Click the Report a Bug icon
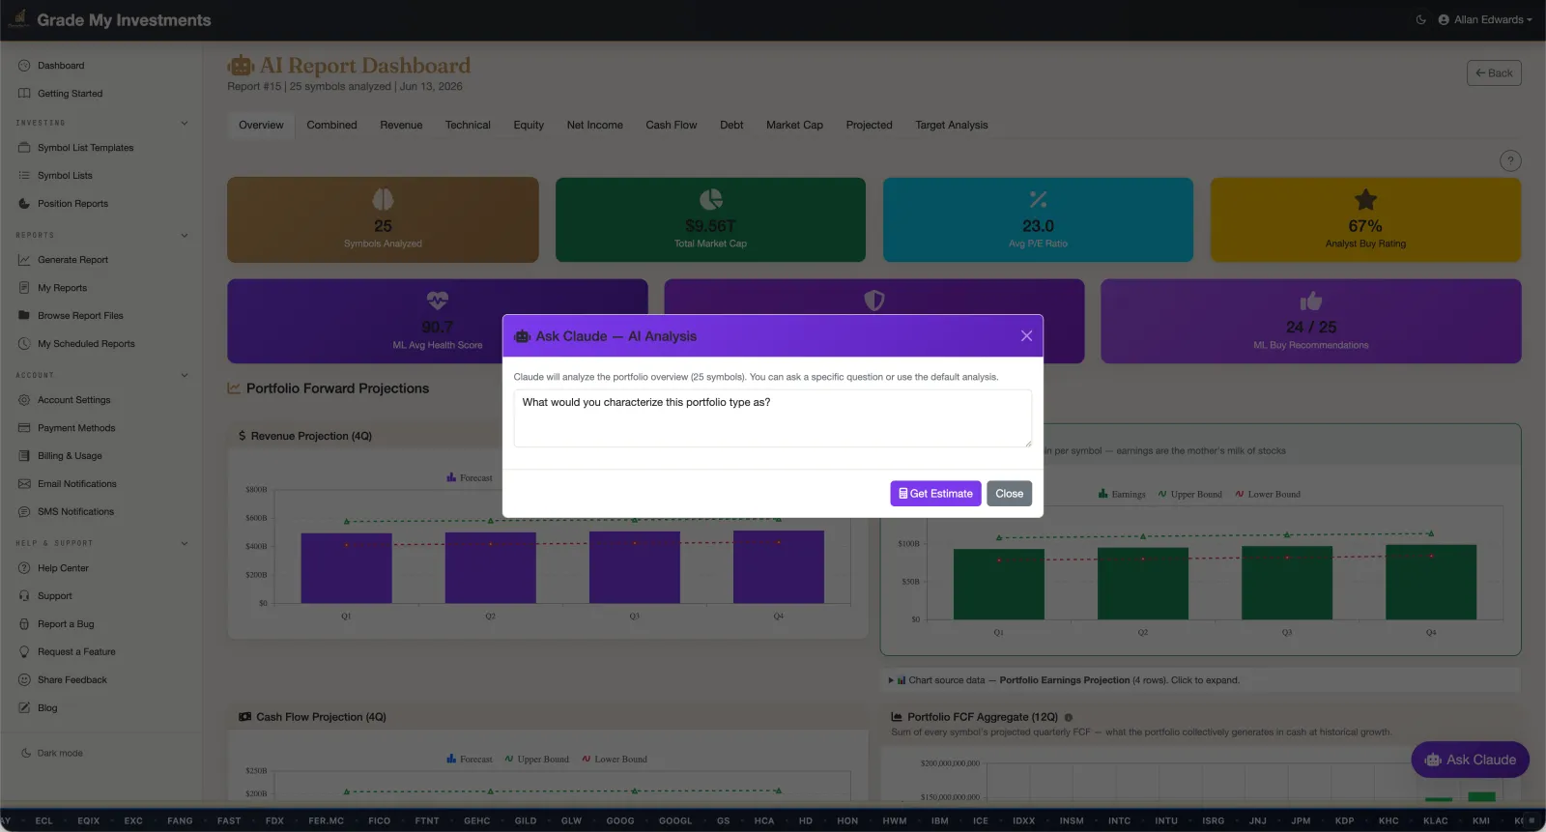The height and width of the screenshot is (832, 1546). 24,624
